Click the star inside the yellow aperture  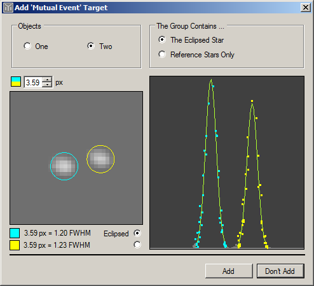coord(100,159)
